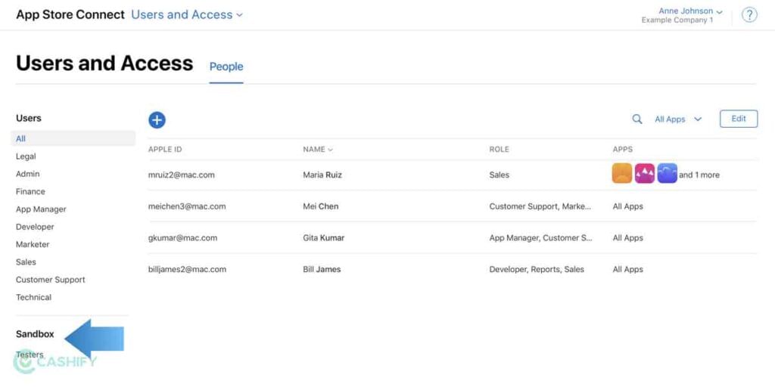This screenshot has width=775, height=387.
Task: Click All Apps in Gita Kumar row
Action: pos(627,238)
